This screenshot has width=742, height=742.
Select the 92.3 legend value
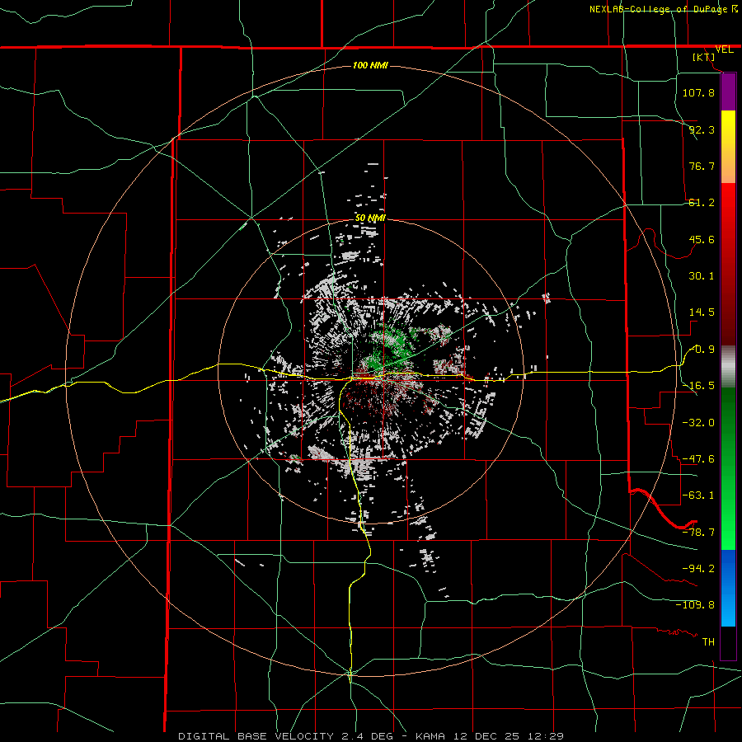point(702,129)
